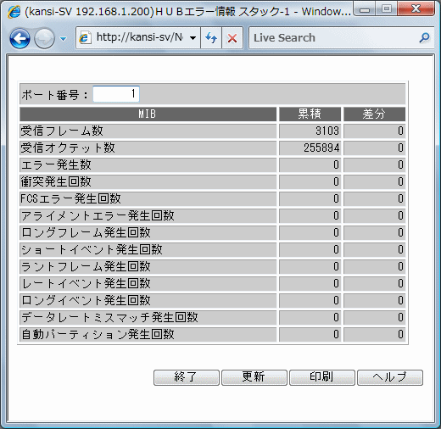Select the アライメントエラー発生回数 row label
The image size is (441, 429).
(x=98, y=215)
